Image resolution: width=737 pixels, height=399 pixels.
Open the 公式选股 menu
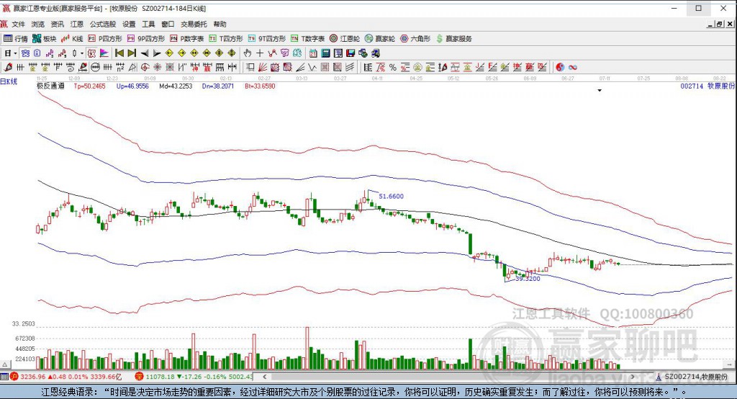(x=102, y=24)
